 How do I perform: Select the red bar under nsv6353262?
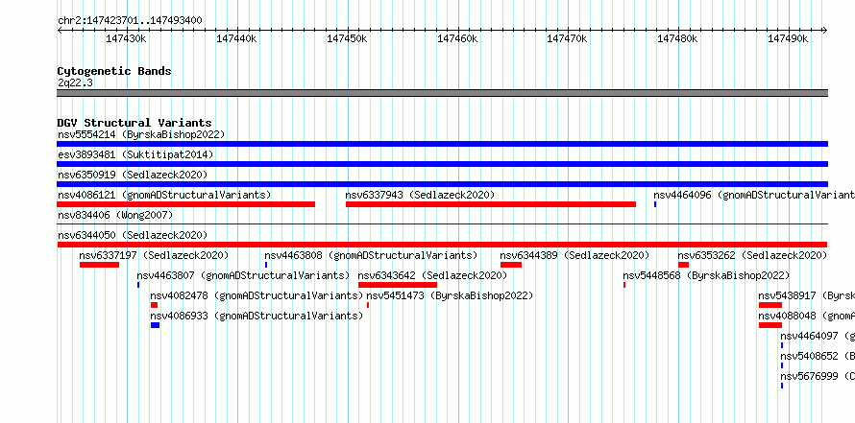tap(683, 265)
